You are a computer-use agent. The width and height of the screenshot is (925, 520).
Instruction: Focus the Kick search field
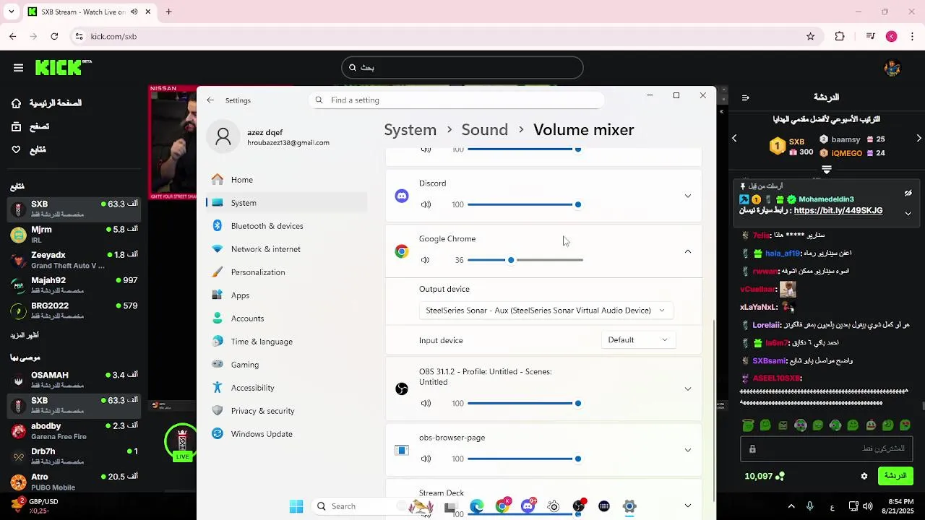click(x=462, y=68)
